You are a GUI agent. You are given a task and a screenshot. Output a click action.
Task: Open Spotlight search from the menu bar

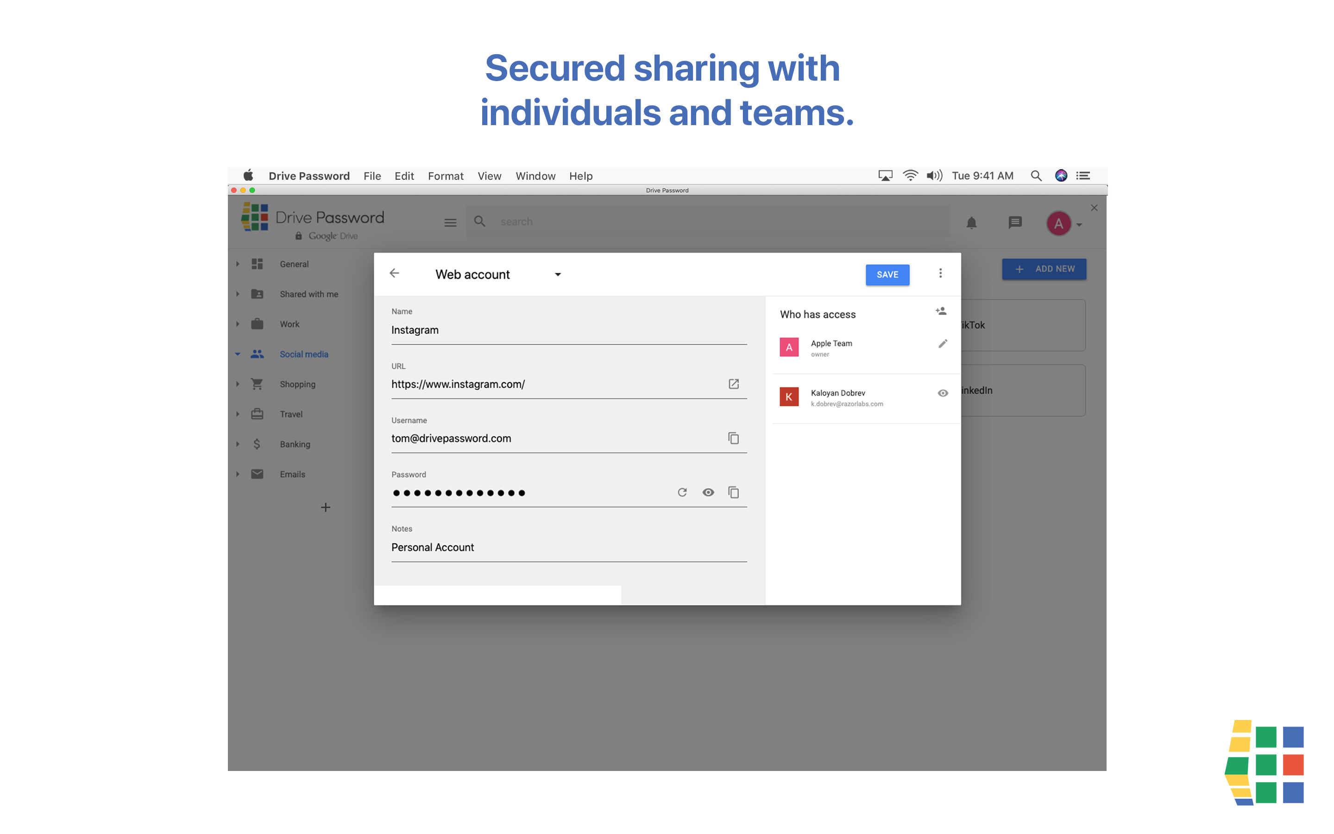pyautogui.click(x=1036, y=176)
